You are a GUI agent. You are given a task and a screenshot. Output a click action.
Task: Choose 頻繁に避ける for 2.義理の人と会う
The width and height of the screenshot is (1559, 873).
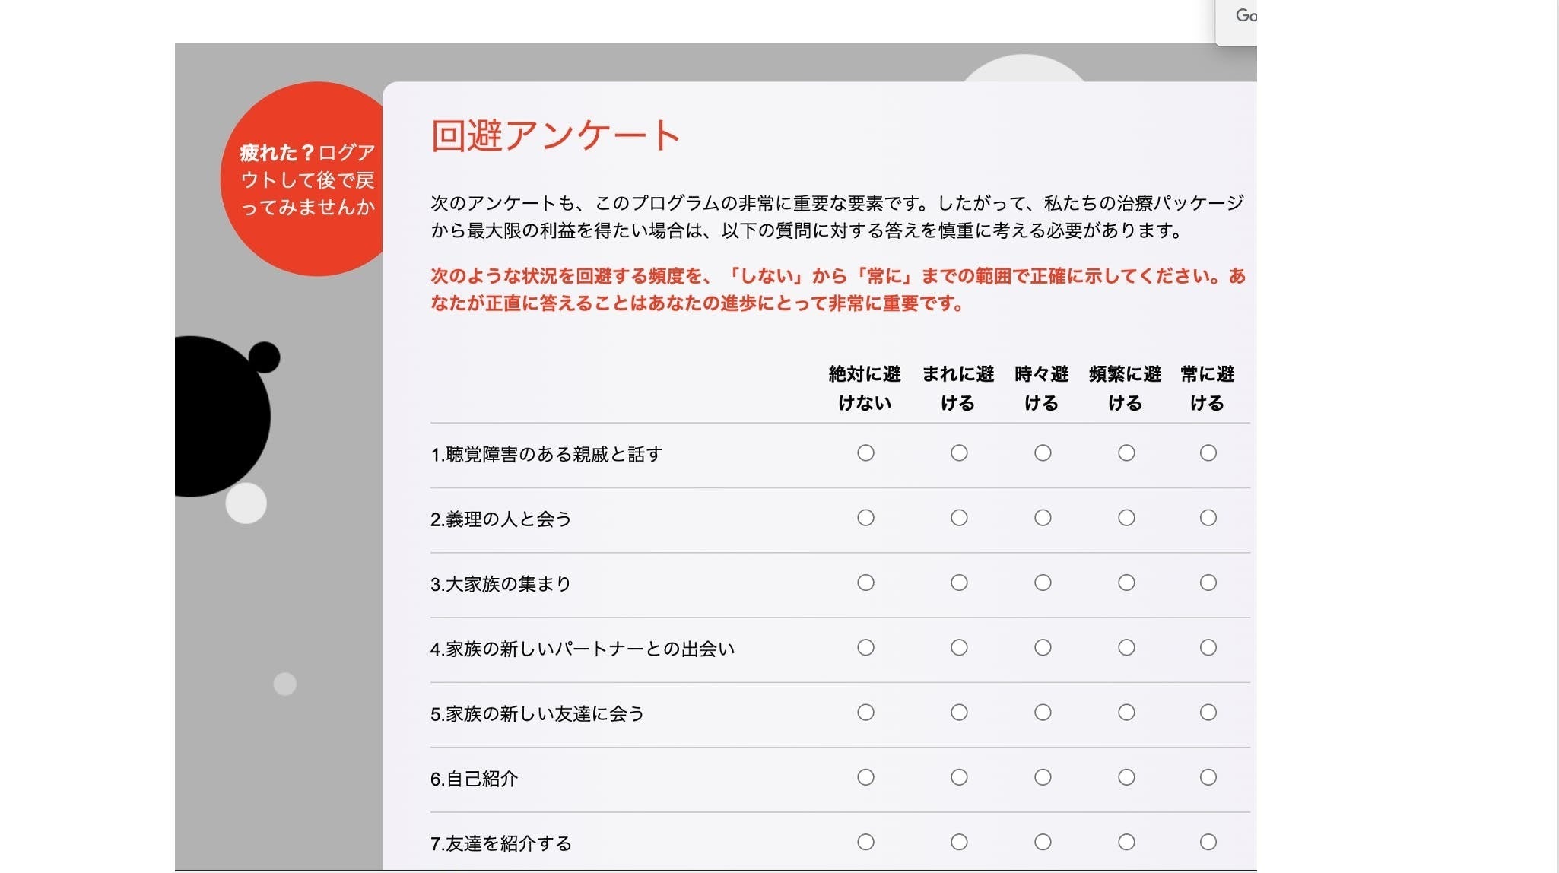[1126, 518]
